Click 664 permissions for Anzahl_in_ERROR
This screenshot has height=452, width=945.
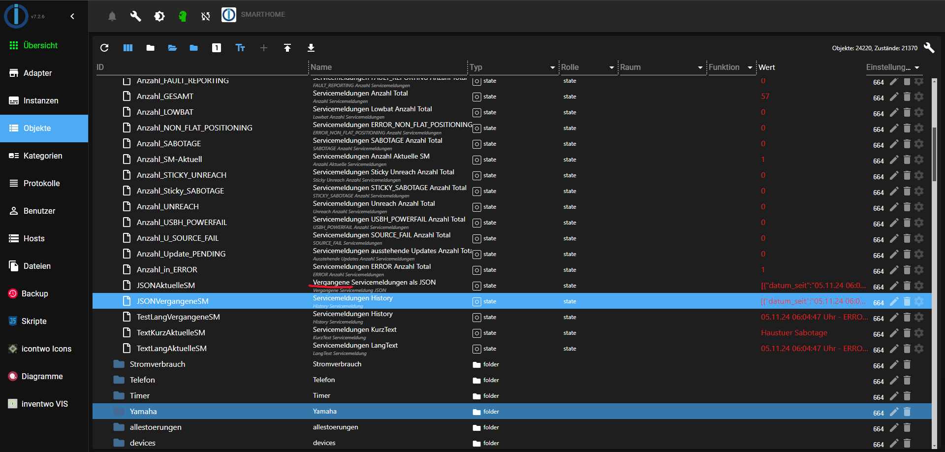point(879,271)
